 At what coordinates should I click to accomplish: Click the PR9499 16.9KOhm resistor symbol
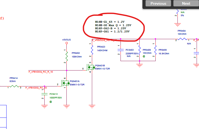tap(155, 50)
